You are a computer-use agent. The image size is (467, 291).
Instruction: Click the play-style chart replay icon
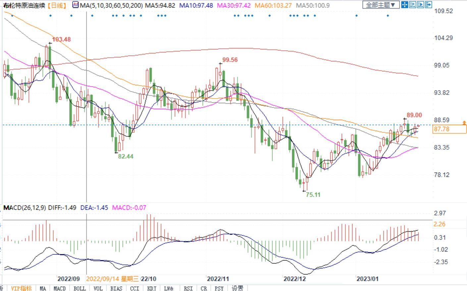420,5
